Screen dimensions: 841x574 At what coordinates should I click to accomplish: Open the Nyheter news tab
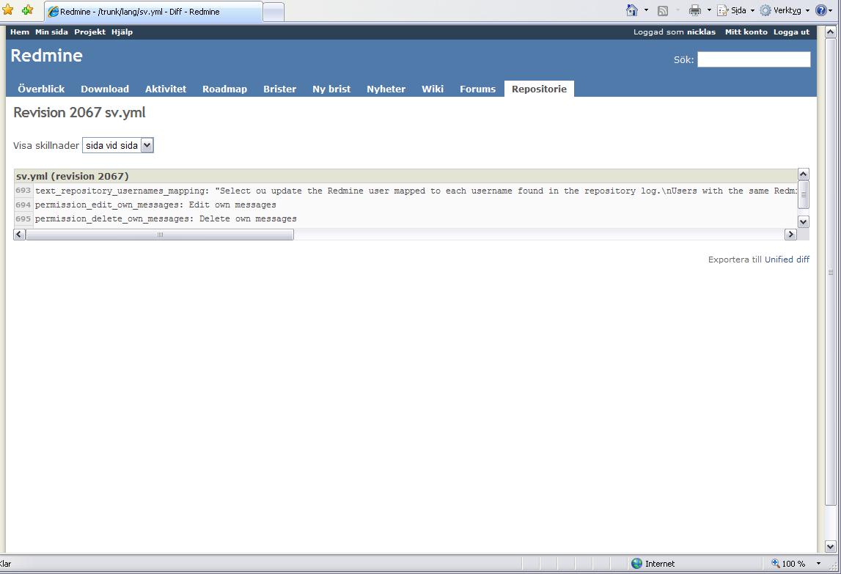point(386,89)
